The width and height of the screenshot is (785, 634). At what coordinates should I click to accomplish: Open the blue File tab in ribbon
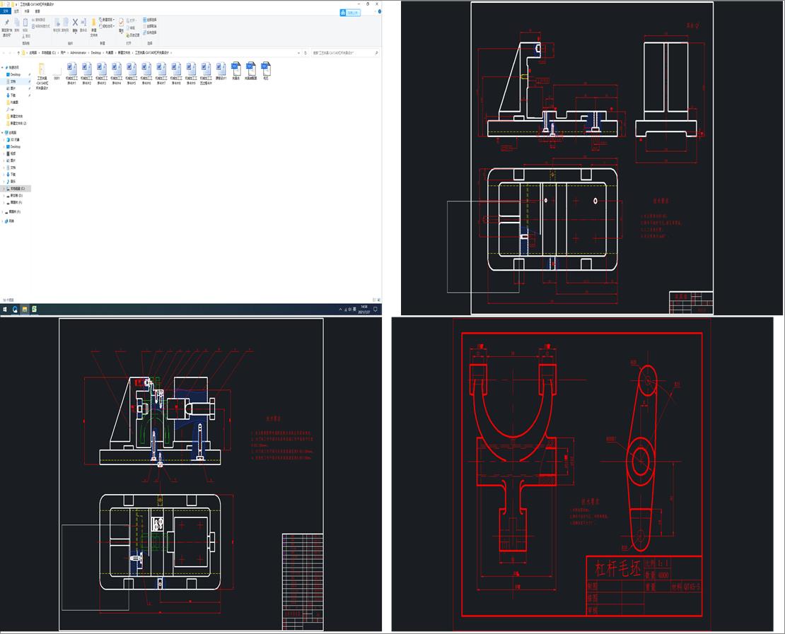[6, 11]
